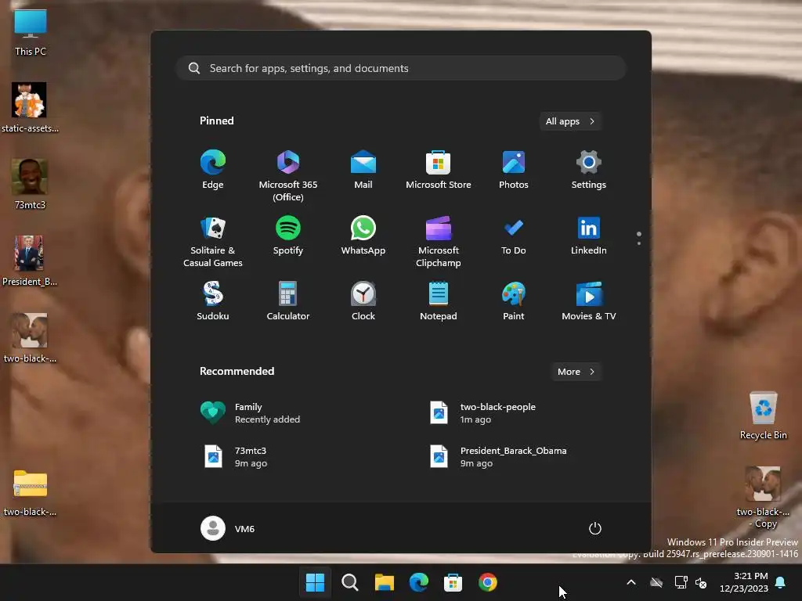Open the VM6 user account menu
802x601 pixels.
[x=228, y=528]
